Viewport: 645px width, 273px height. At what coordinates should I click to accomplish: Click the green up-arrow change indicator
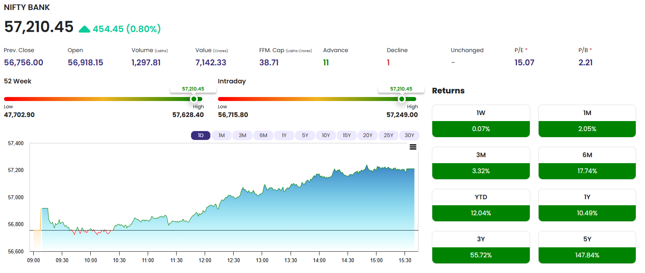84,29
